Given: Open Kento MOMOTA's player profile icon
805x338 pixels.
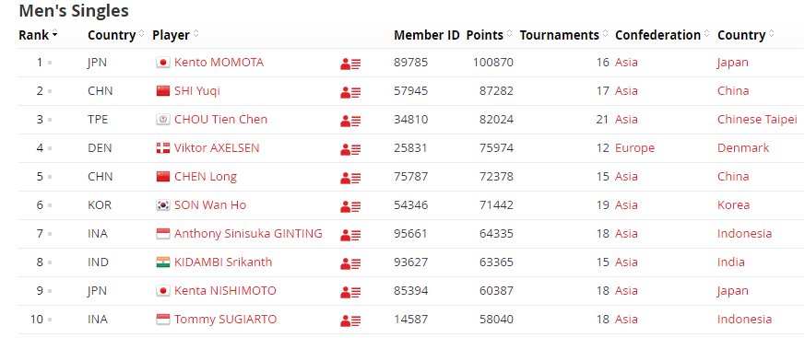Looking at the screenshot, I should (350, 64).
